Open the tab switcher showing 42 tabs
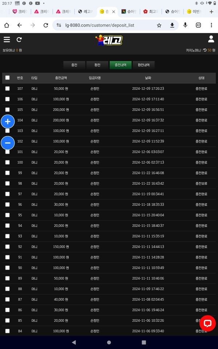This screenshot has height=349, width=218. tap(198, 25)
